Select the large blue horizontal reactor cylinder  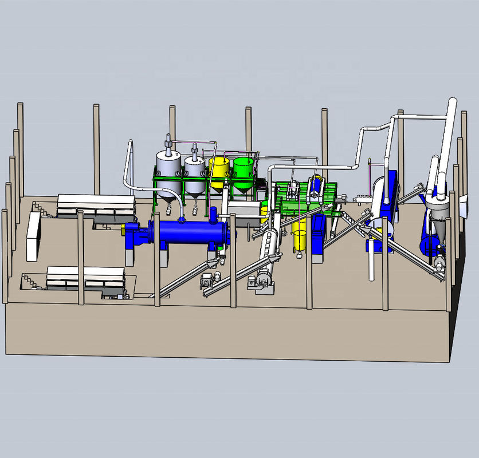tap(188, 232)
